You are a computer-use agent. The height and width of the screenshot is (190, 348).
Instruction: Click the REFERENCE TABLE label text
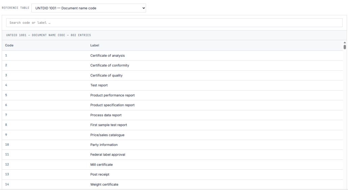pos(16,8)
